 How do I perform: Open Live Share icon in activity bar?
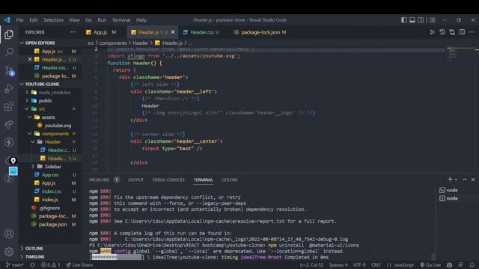click(9, 125)
